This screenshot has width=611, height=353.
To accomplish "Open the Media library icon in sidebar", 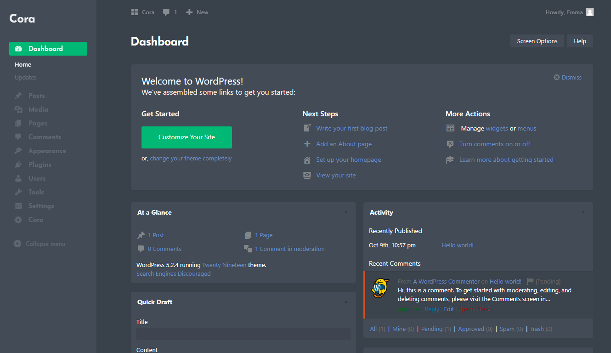I will click(x=18, y=109).
